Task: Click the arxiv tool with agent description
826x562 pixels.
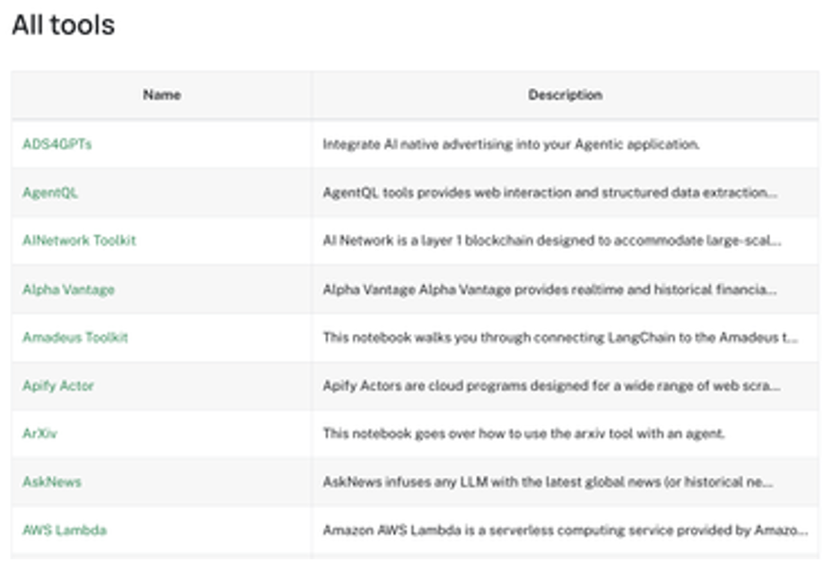Action: point(523,434)
